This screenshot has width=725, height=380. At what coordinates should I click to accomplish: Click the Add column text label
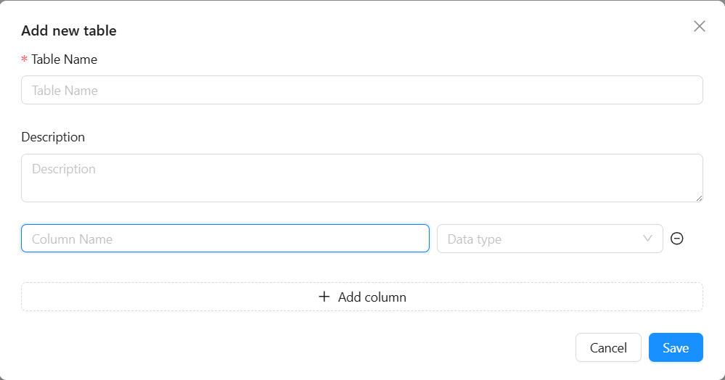click(372, 297)
